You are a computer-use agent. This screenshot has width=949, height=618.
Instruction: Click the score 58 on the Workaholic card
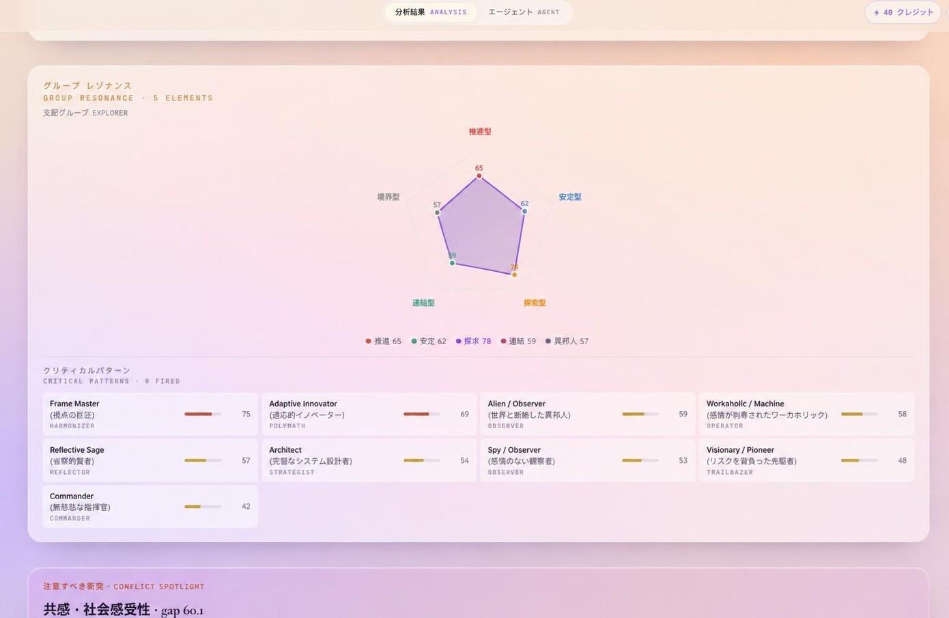click(x=902, y=415)
